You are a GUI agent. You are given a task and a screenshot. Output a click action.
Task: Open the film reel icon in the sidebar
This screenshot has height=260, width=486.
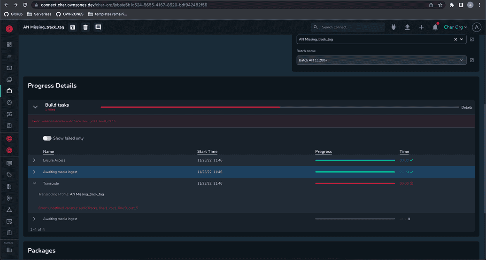click(x=9, y=102)
